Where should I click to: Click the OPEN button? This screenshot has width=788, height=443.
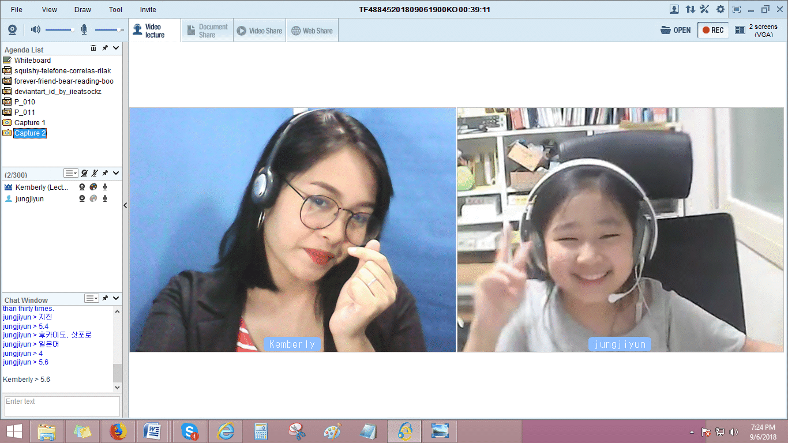(x=676, y=30)
